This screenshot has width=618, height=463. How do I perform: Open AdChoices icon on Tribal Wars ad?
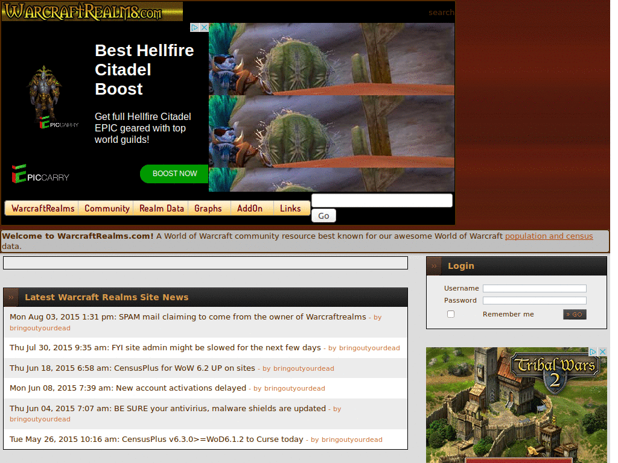593,351
